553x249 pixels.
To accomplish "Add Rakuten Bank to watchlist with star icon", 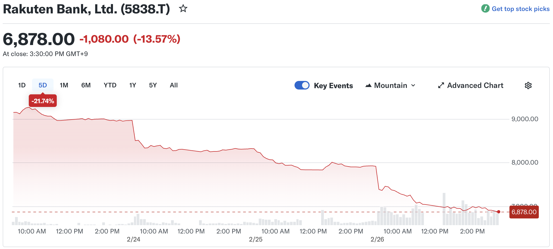I will pyautogui.click(x=183, y=9).
